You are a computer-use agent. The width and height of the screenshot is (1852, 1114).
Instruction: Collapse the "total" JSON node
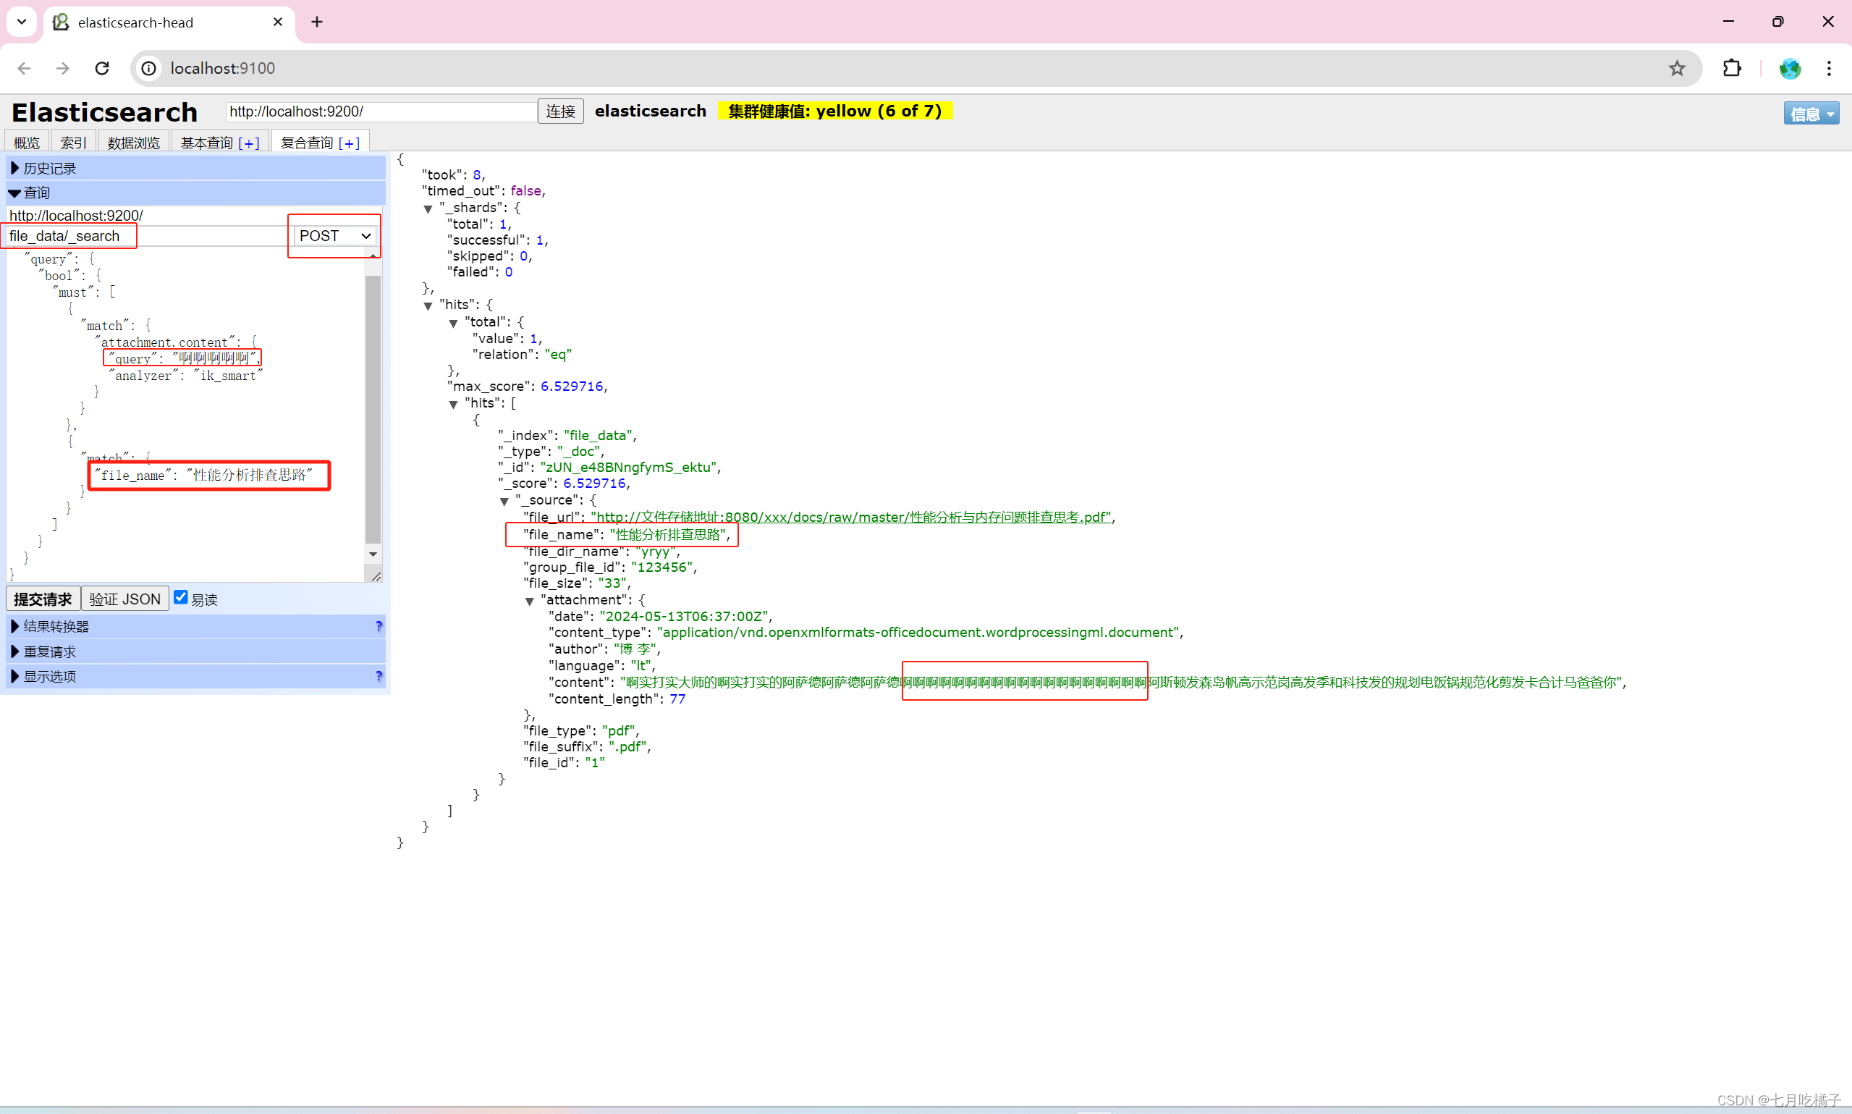(453, 323)
